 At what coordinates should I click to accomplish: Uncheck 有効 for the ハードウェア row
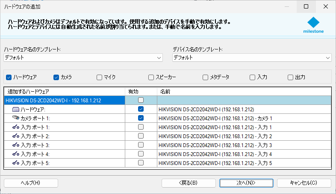tap(141, 109)
